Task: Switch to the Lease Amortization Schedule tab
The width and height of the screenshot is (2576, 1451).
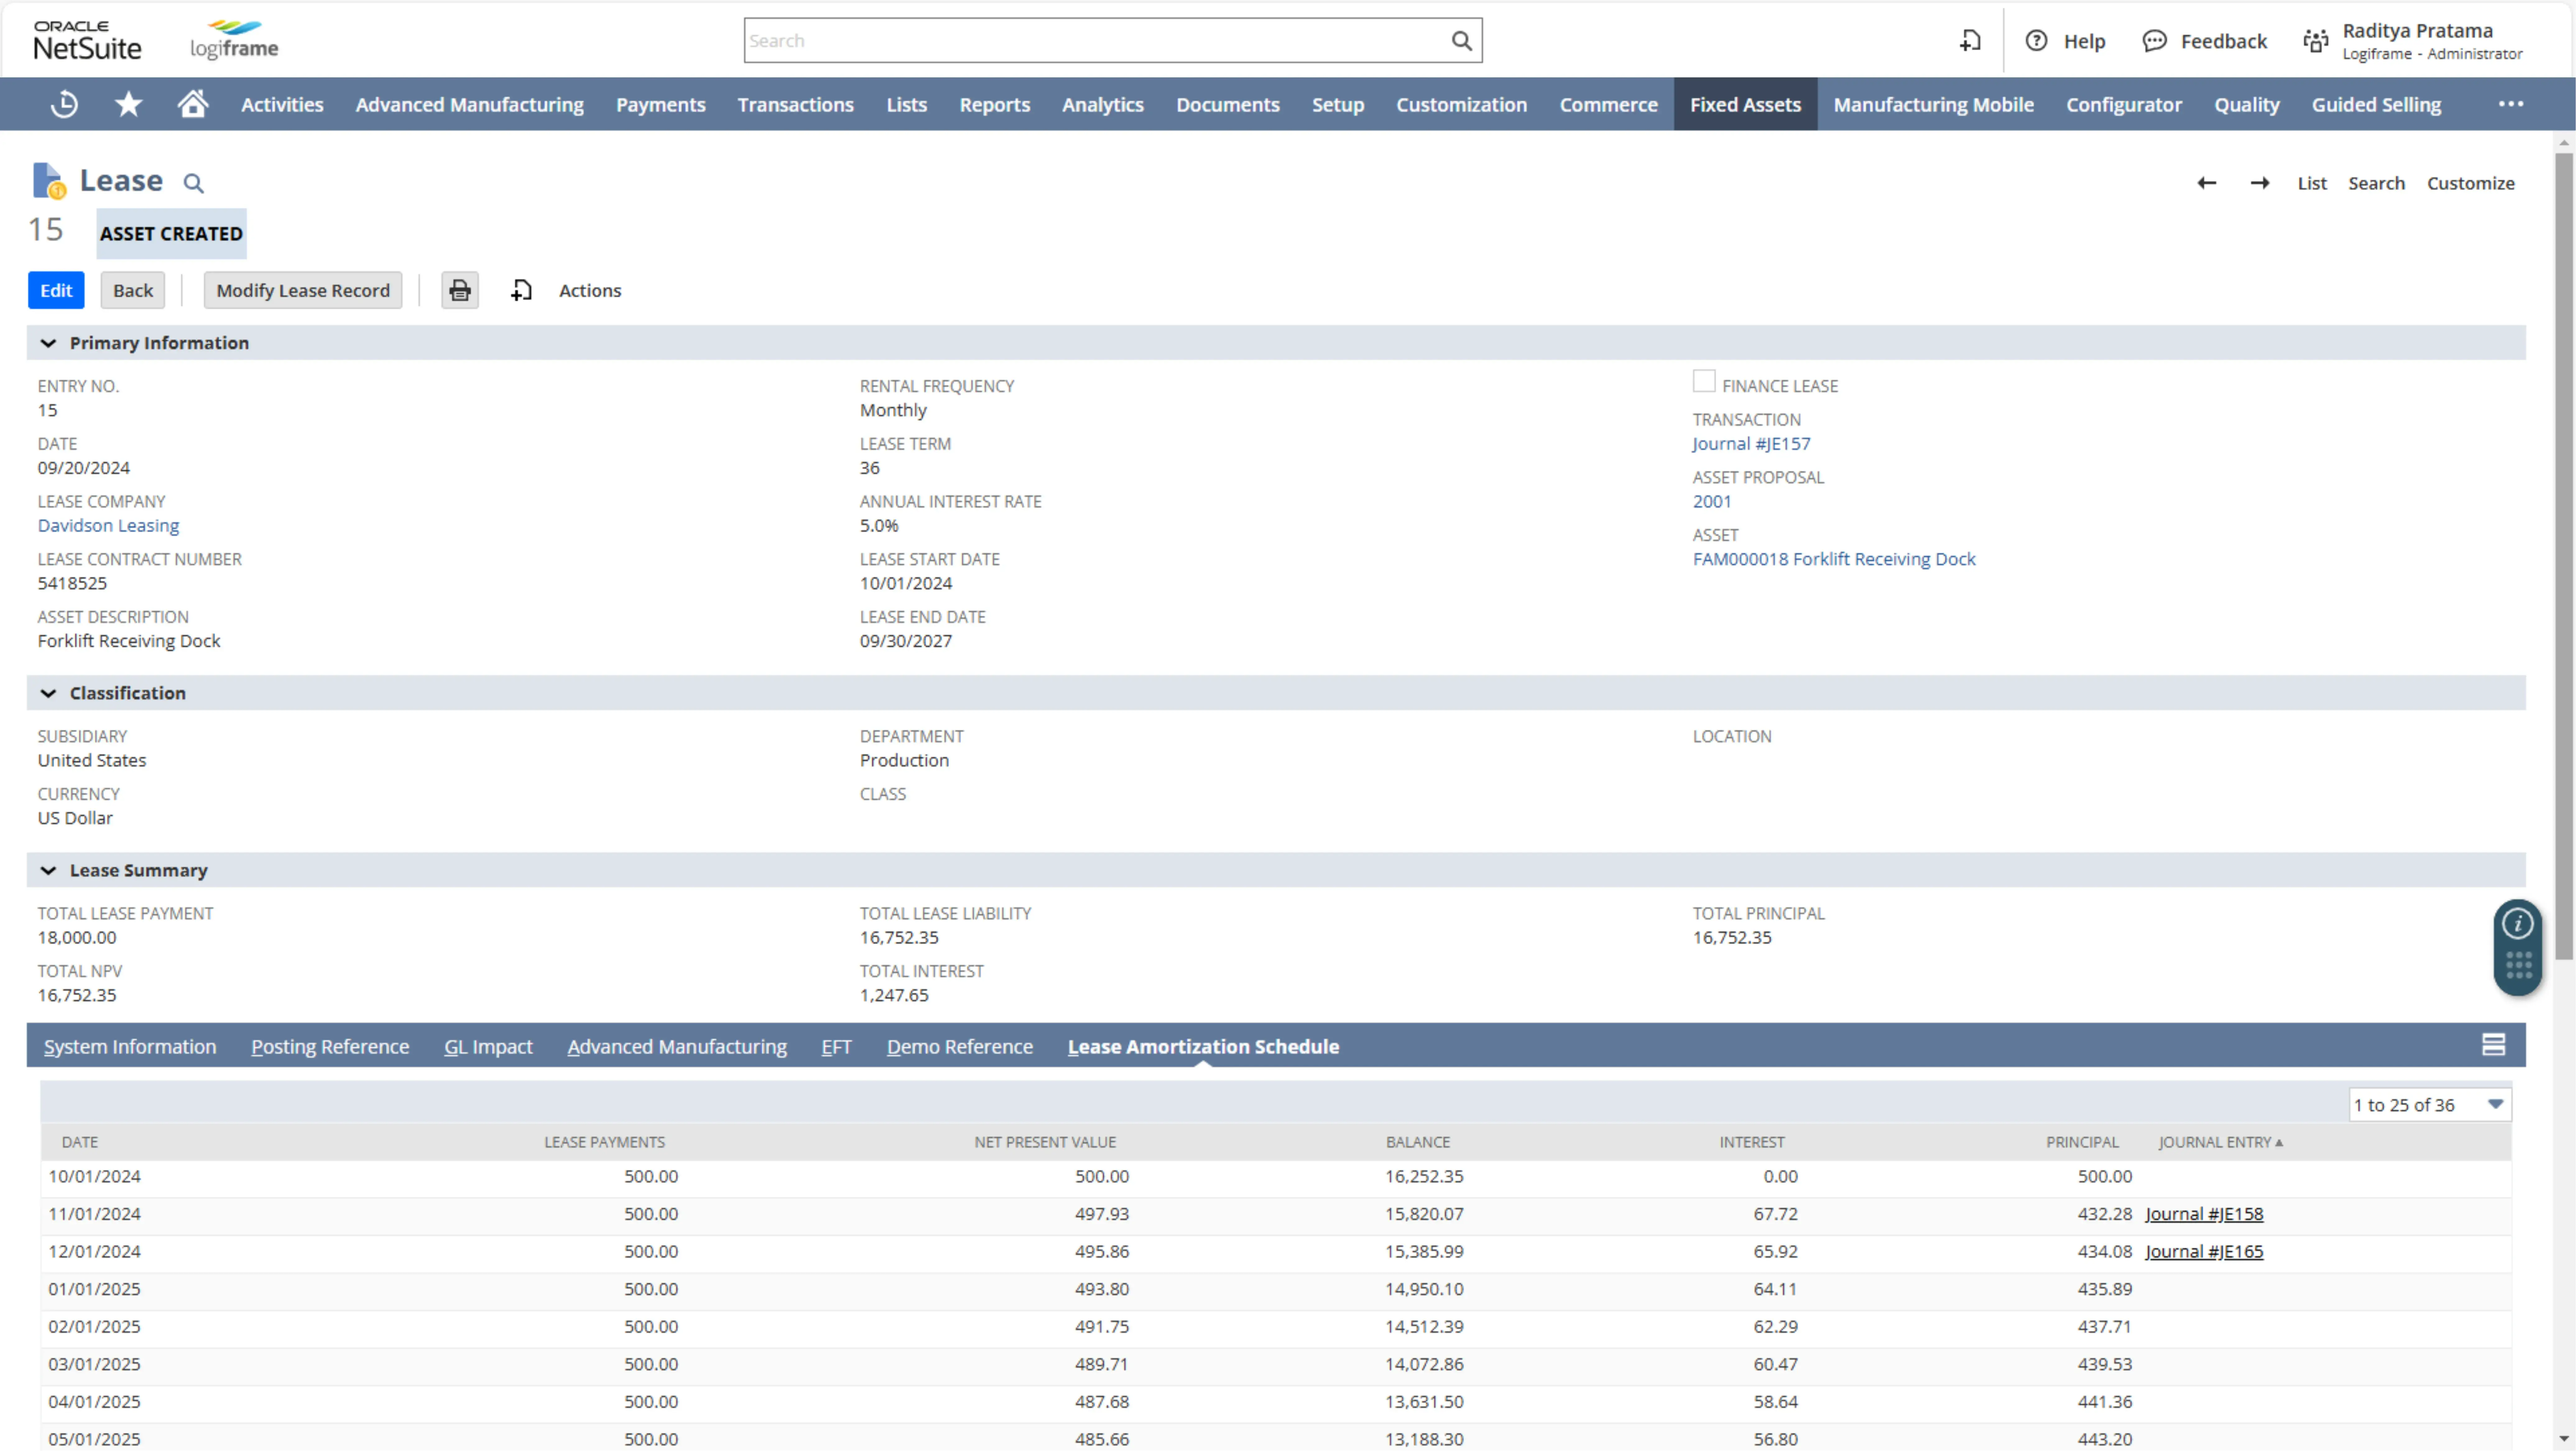Action: pyautogui.click(x=1201, y=1046)
